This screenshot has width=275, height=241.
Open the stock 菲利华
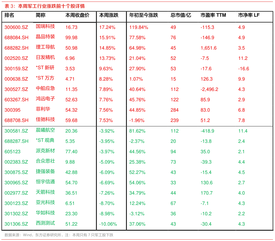pyautogui.click(x=43, y=109)
